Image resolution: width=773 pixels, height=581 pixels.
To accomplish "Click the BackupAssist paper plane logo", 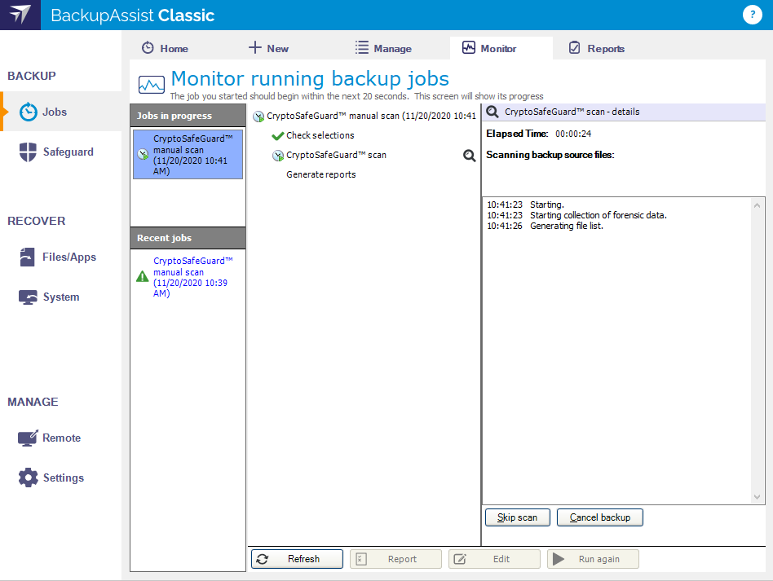I will coord(20,15).
